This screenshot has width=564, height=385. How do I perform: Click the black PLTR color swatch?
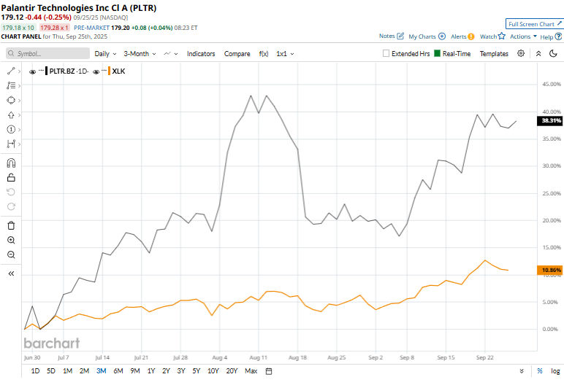coord(47,71)
